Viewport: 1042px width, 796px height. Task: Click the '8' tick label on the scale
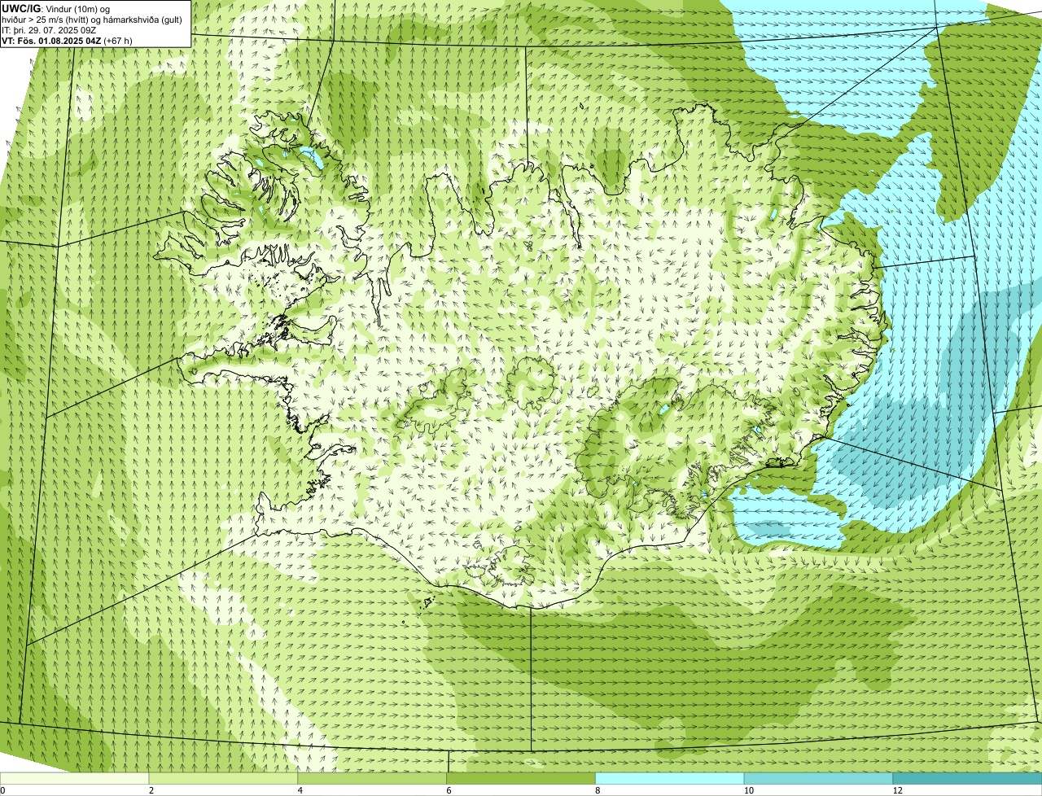(x=598, y=790)
